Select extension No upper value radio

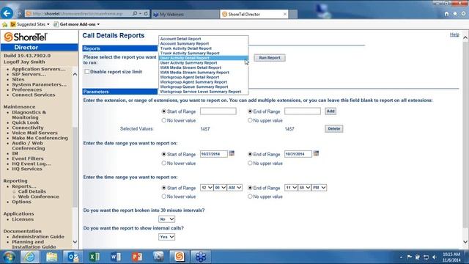250,120
